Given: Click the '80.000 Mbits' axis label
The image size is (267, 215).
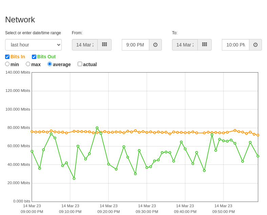Looking at the screenshot, I should [x=19, y=128].
